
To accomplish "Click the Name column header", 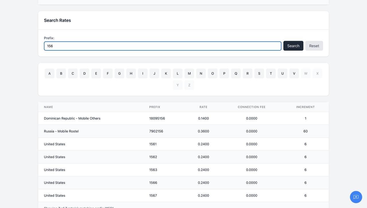I will pyautogui.click(x=48, y=107).
